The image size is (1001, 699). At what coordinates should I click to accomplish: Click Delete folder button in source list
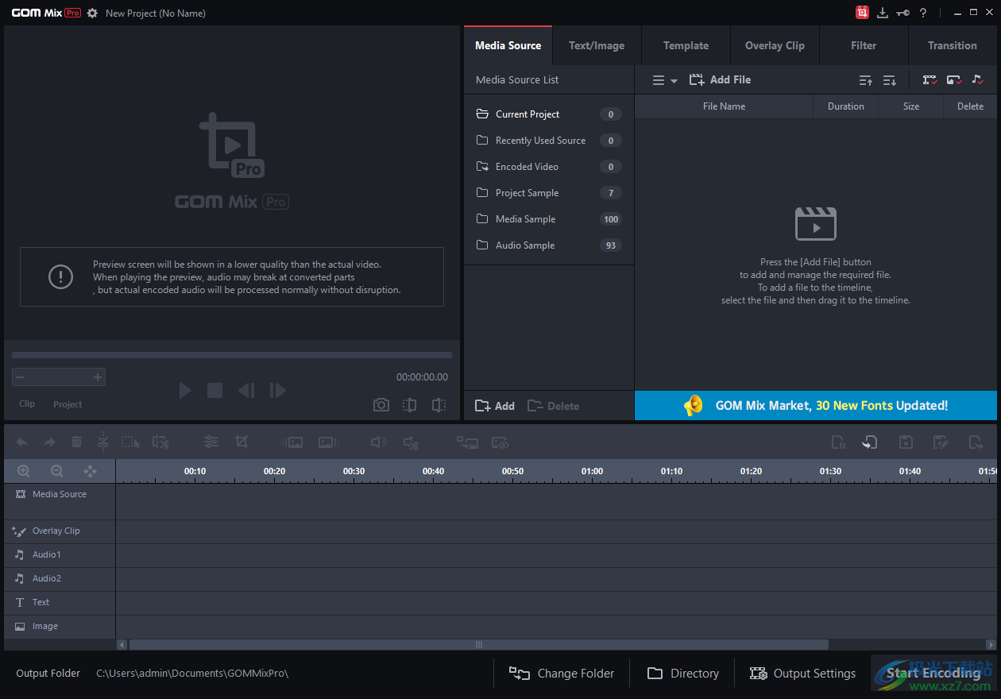553,406
